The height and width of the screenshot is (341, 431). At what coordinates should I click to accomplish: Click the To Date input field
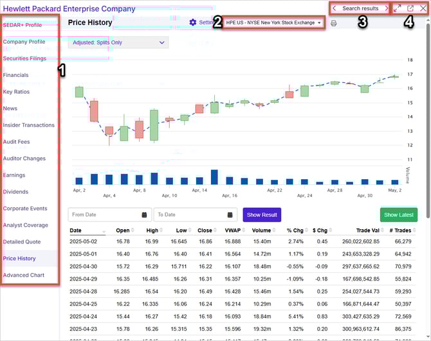[196, 214]
